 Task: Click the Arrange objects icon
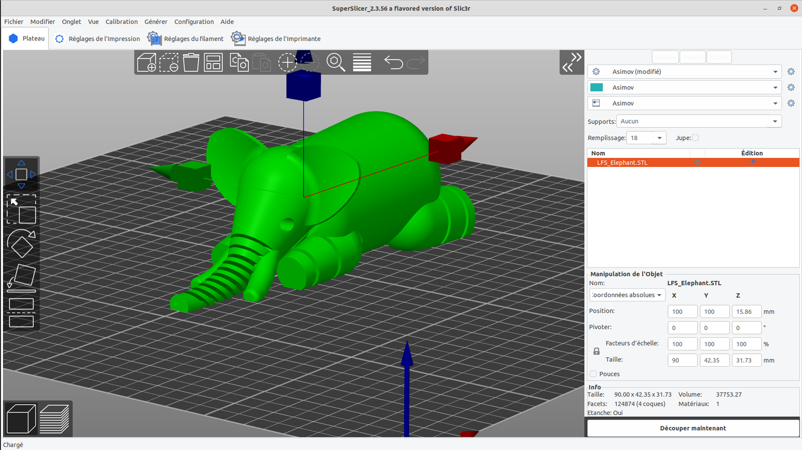point(213,63)
